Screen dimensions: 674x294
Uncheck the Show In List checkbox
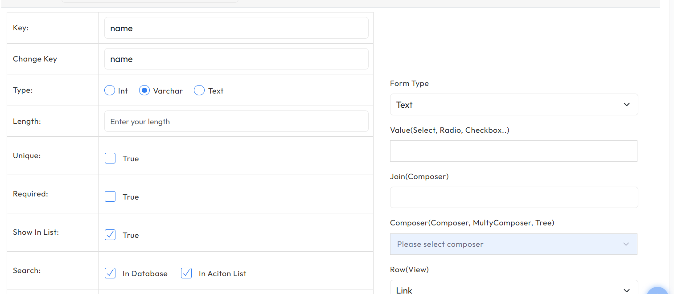(110, 235)
